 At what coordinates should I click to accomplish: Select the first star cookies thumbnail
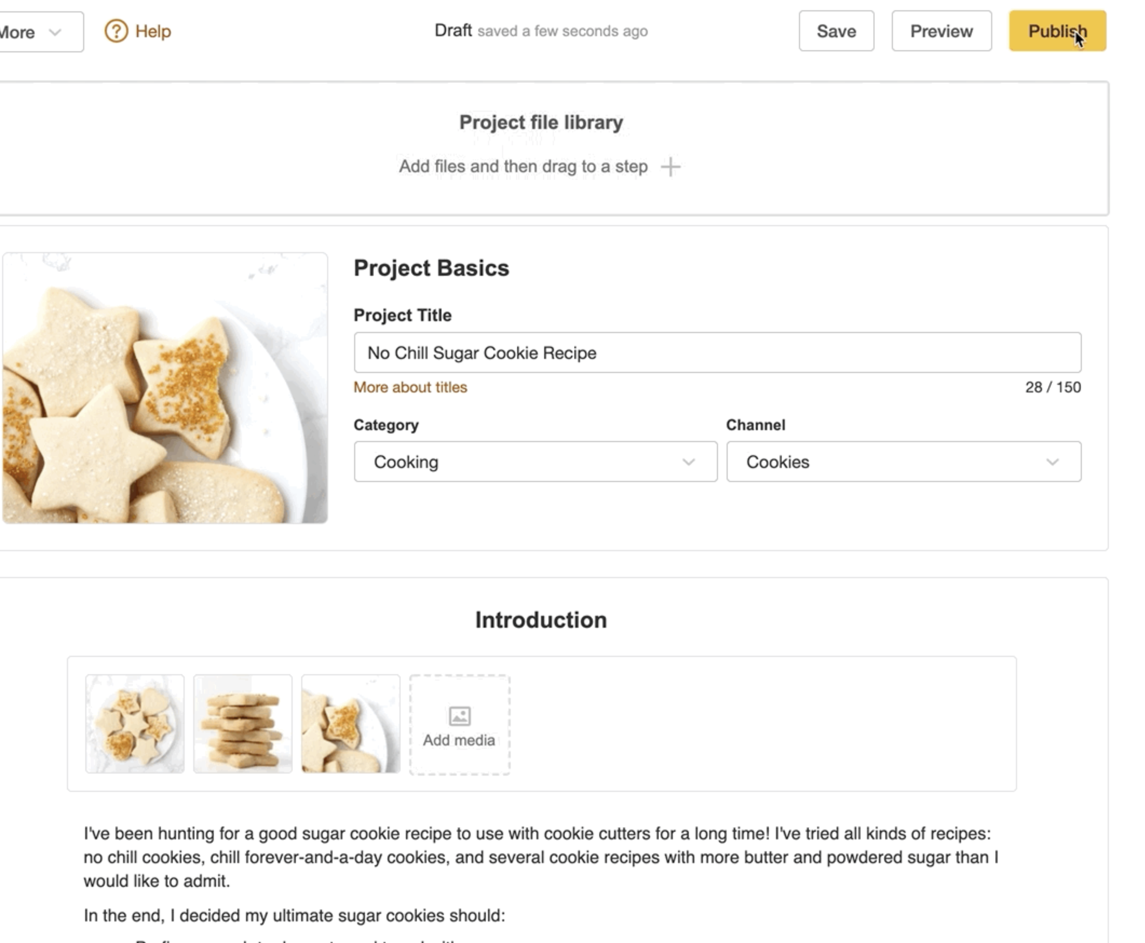[x=136, y=722]
